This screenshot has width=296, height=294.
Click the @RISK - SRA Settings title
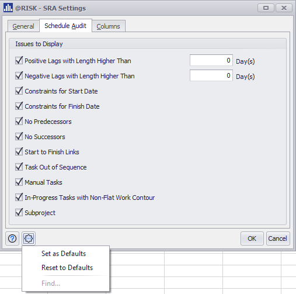pyautogui.click(x=51, y=8)
